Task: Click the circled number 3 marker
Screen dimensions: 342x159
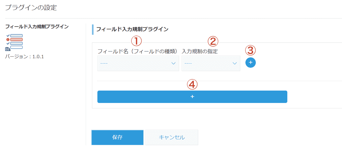Action: coord(250,50)
